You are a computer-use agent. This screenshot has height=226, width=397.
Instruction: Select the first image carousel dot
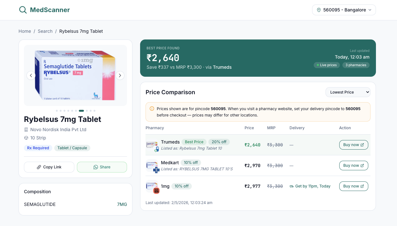pyautogui.click(x=57, y=111)
